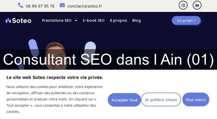
Task: Open the Instagram profile icon
Action: point(183,5)
